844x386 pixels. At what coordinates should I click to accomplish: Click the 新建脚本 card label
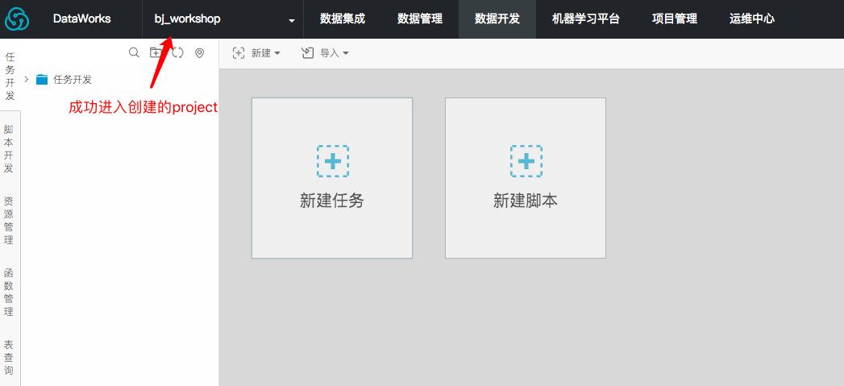pyautogui.click(x=526, y=201)
